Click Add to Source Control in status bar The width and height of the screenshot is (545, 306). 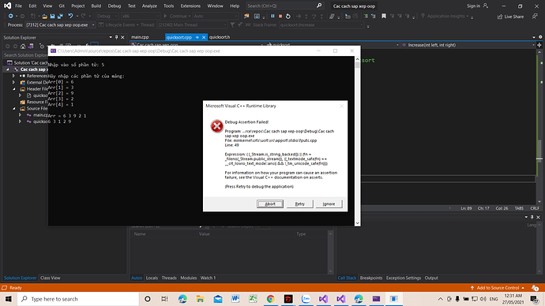(x=498, y=288)
